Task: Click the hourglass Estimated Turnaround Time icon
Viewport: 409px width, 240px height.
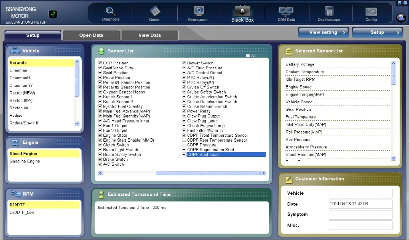Action: [x=101, y=194]
